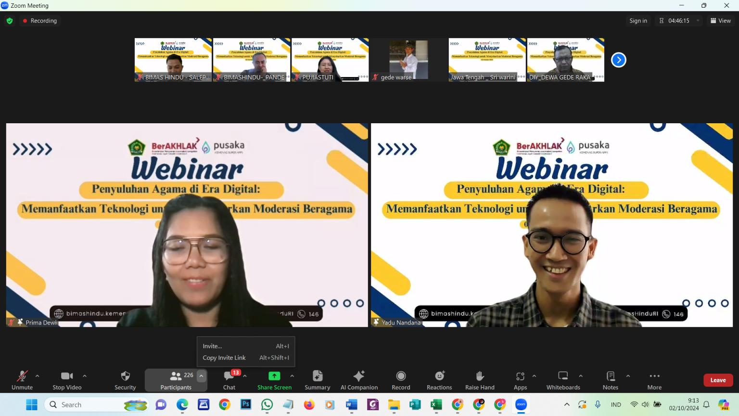
Task: Unmute the microphone
Action: 22,380
